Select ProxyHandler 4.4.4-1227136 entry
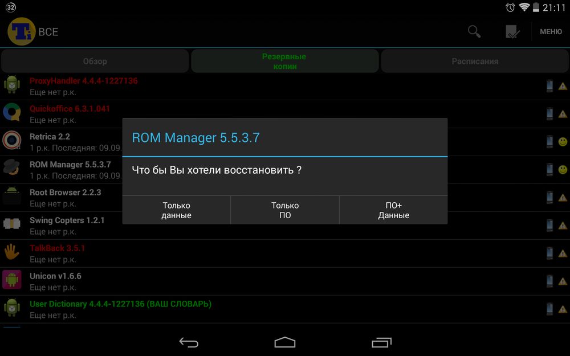 click(x=285, y=86)
